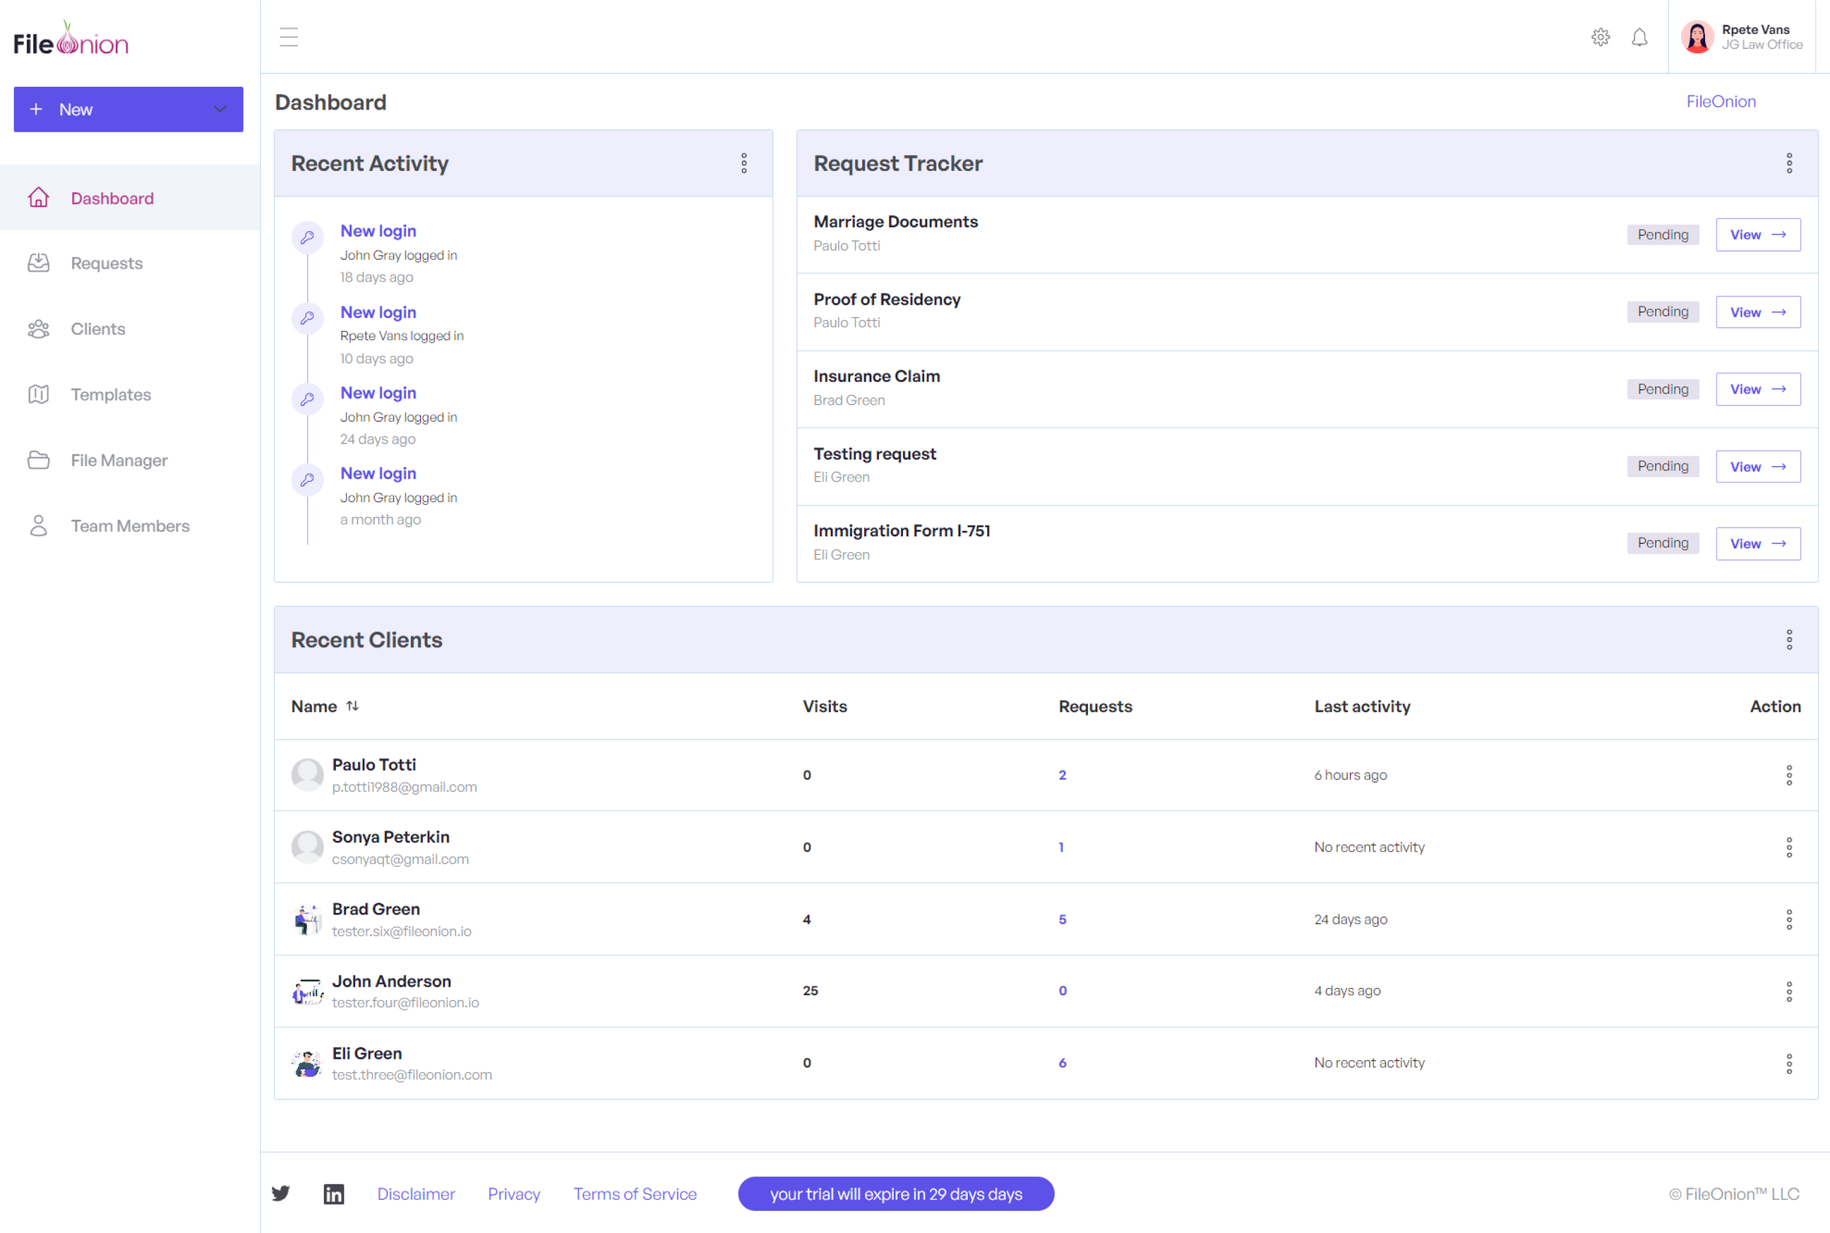Image resolution: width=1830 pixels, height=1233 pixels.
Task: Open the Team Members section
Action: pyautogui.click(x=130, y=526)
